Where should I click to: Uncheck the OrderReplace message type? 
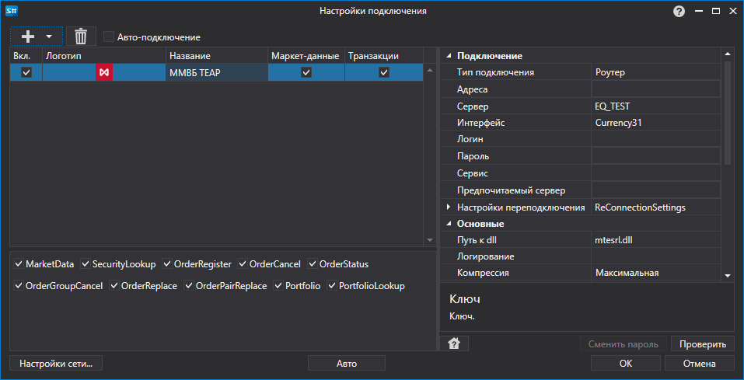[114, 286]
